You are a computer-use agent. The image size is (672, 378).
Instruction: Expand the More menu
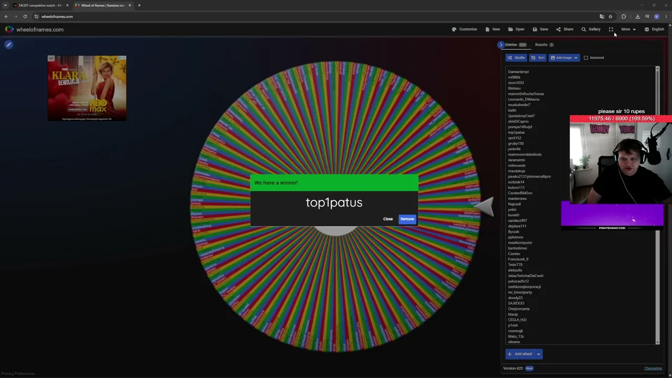(x=628, y=29)
